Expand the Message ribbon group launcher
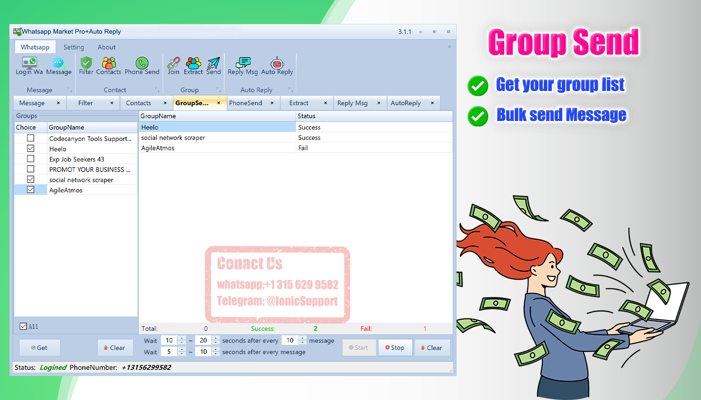The width and height of the screenshot is (701, 400). click(x=70, y=90)
